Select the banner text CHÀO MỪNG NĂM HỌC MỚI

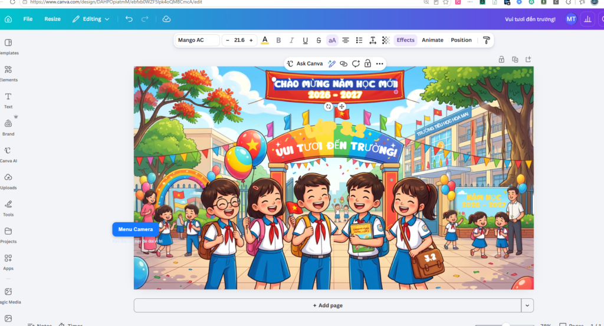click(x=336, y=84)
